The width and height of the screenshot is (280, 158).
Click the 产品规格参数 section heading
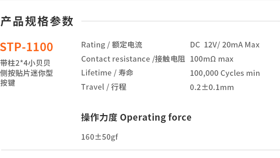37,21
